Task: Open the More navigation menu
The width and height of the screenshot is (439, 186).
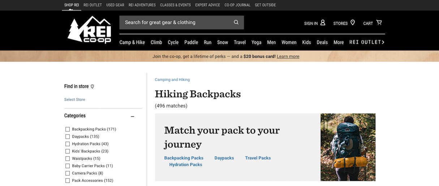Action: pos(339,42)
